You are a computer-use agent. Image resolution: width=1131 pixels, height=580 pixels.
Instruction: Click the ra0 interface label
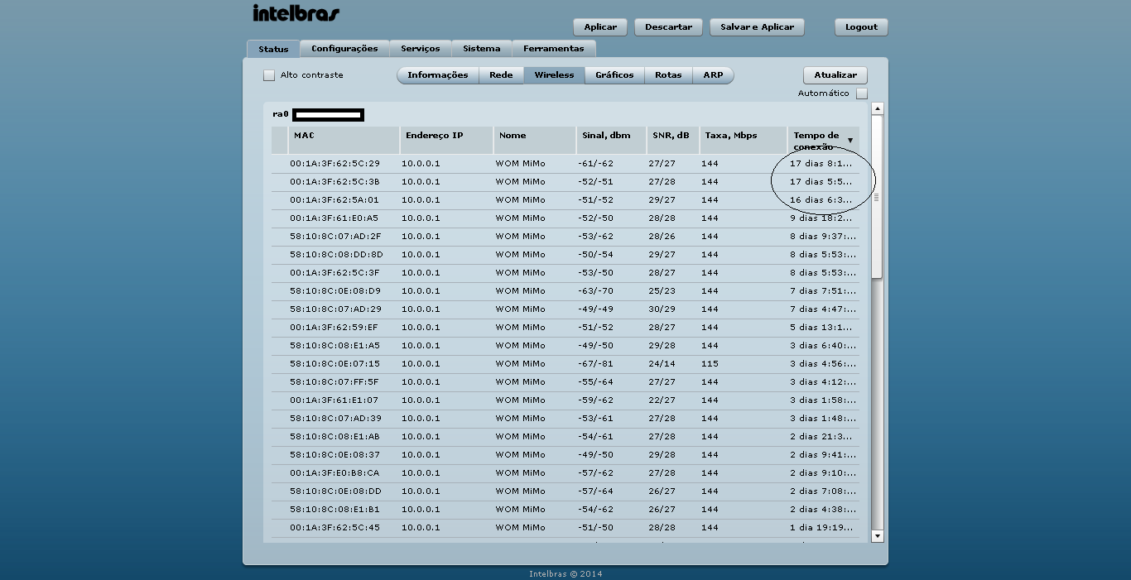(280, 114)
